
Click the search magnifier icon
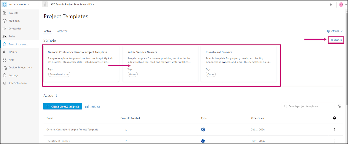pyautogui.click(x=285, y=106)
